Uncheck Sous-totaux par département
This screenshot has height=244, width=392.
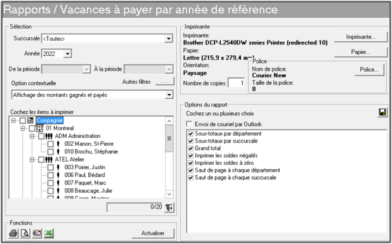pos(191,134)
